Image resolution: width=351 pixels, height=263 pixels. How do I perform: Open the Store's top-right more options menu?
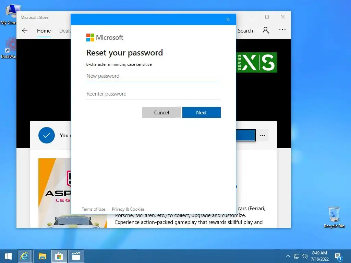pyautogui.click(x=282, y=29)
